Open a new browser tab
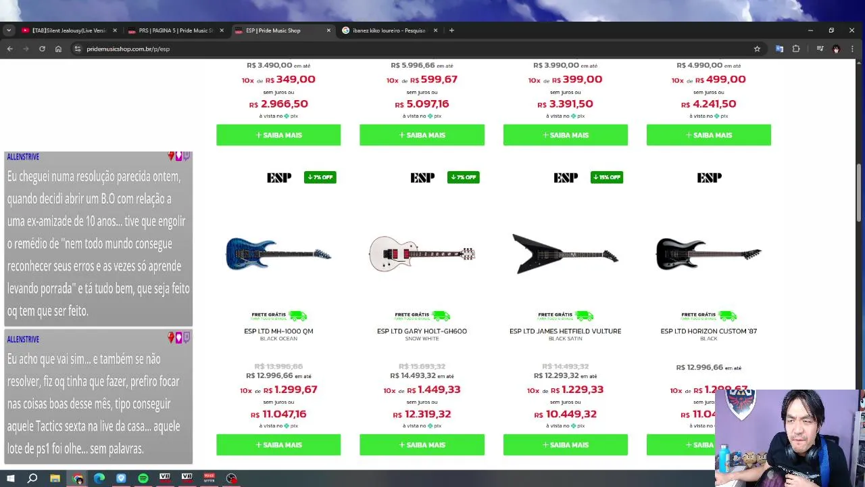The width and height of the screenshot is (865, 487). pos(451,30)
